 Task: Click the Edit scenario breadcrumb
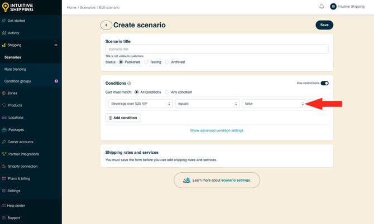click(x=109, y=8)
